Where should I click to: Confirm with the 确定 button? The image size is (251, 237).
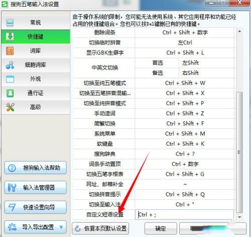click(x=161, y=228)
